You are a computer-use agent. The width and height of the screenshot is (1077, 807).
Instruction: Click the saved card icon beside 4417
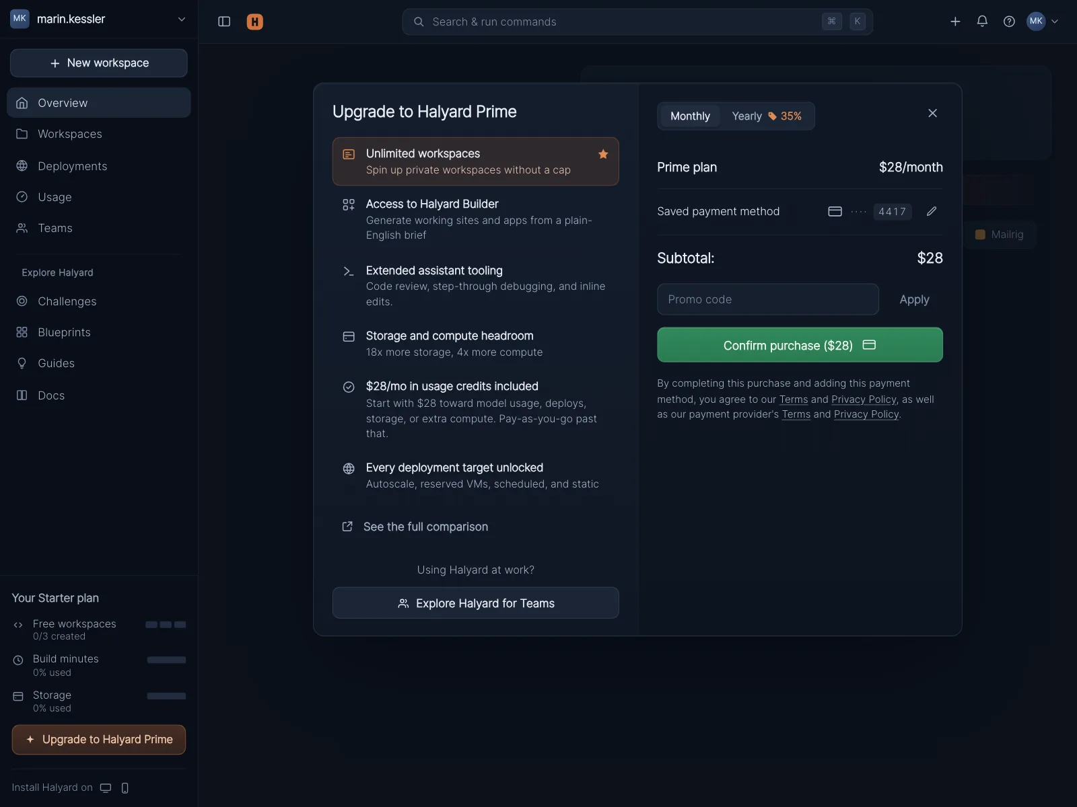pos(835,211)
